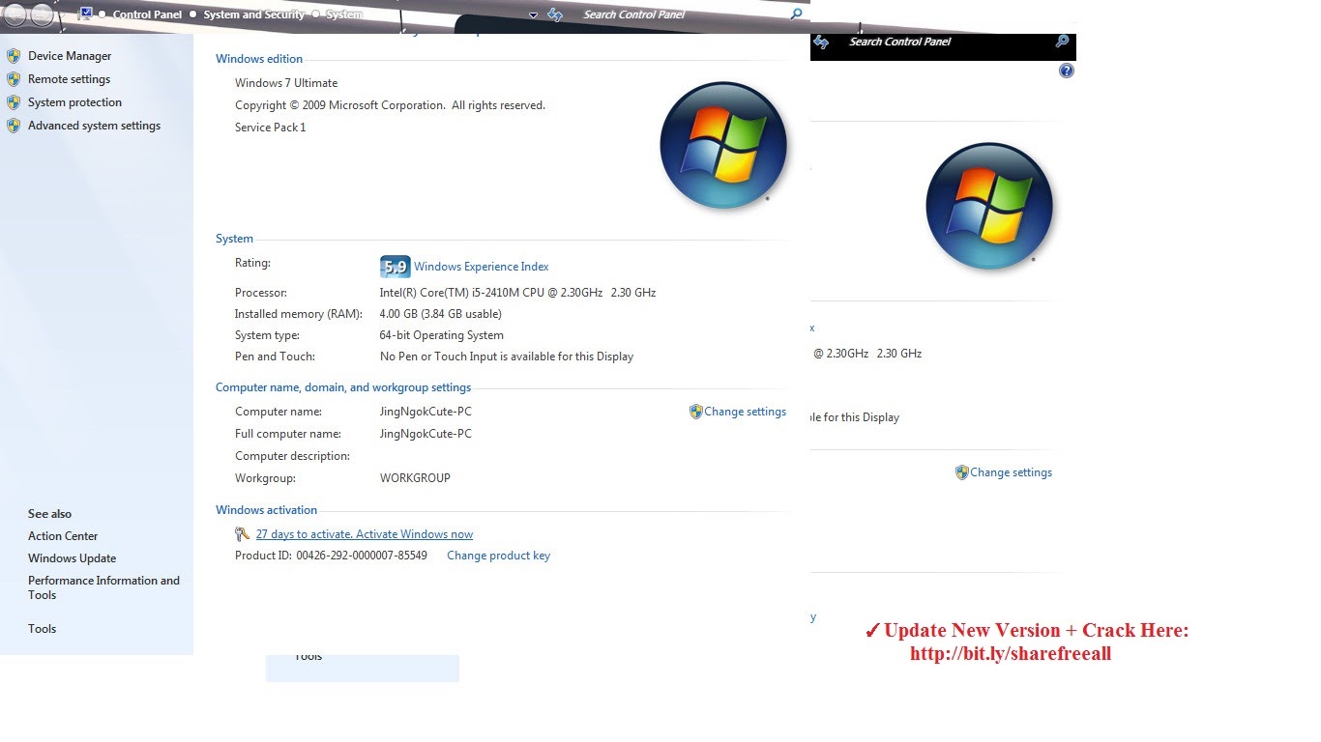This screenshot has height=742, width=1321.
Task: Click the Full computer name value JingNgokCute-PC
Action: click(426, 434)
